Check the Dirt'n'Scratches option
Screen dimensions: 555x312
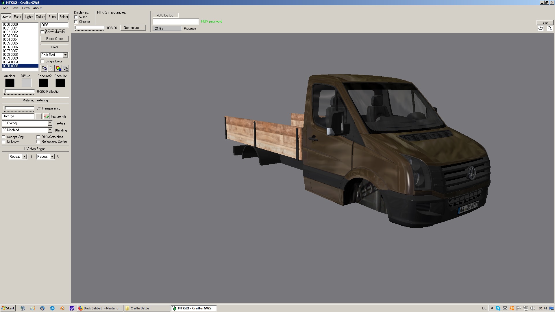click(x=38, y=137)
